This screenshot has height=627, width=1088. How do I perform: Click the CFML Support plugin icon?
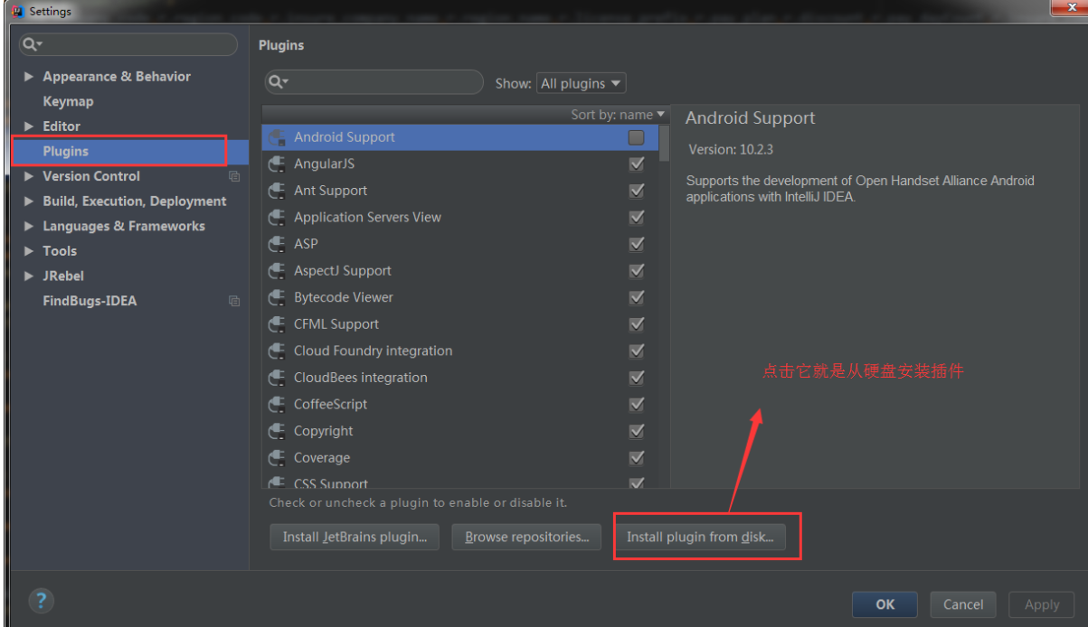click(x=278, y=323)
